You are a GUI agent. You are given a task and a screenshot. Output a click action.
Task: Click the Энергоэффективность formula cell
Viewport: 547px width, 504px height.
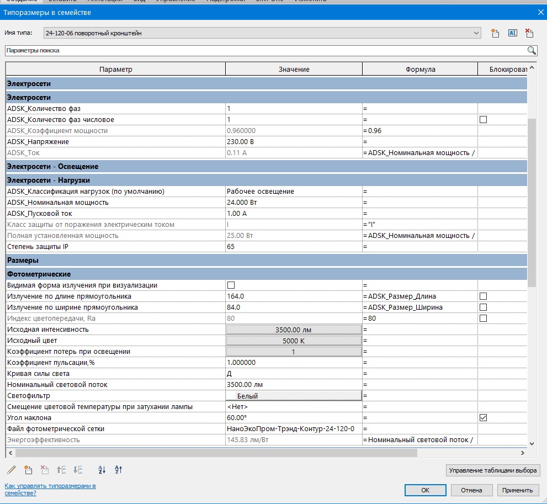420,440
